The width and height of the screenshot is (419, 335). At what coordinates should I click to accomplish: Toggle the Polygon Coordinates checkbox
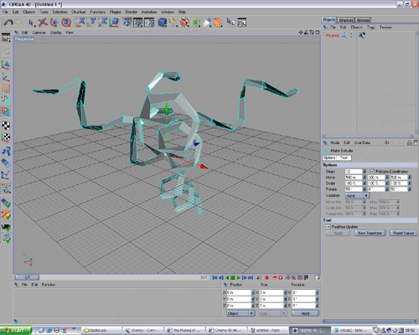(x=372, y=171)
